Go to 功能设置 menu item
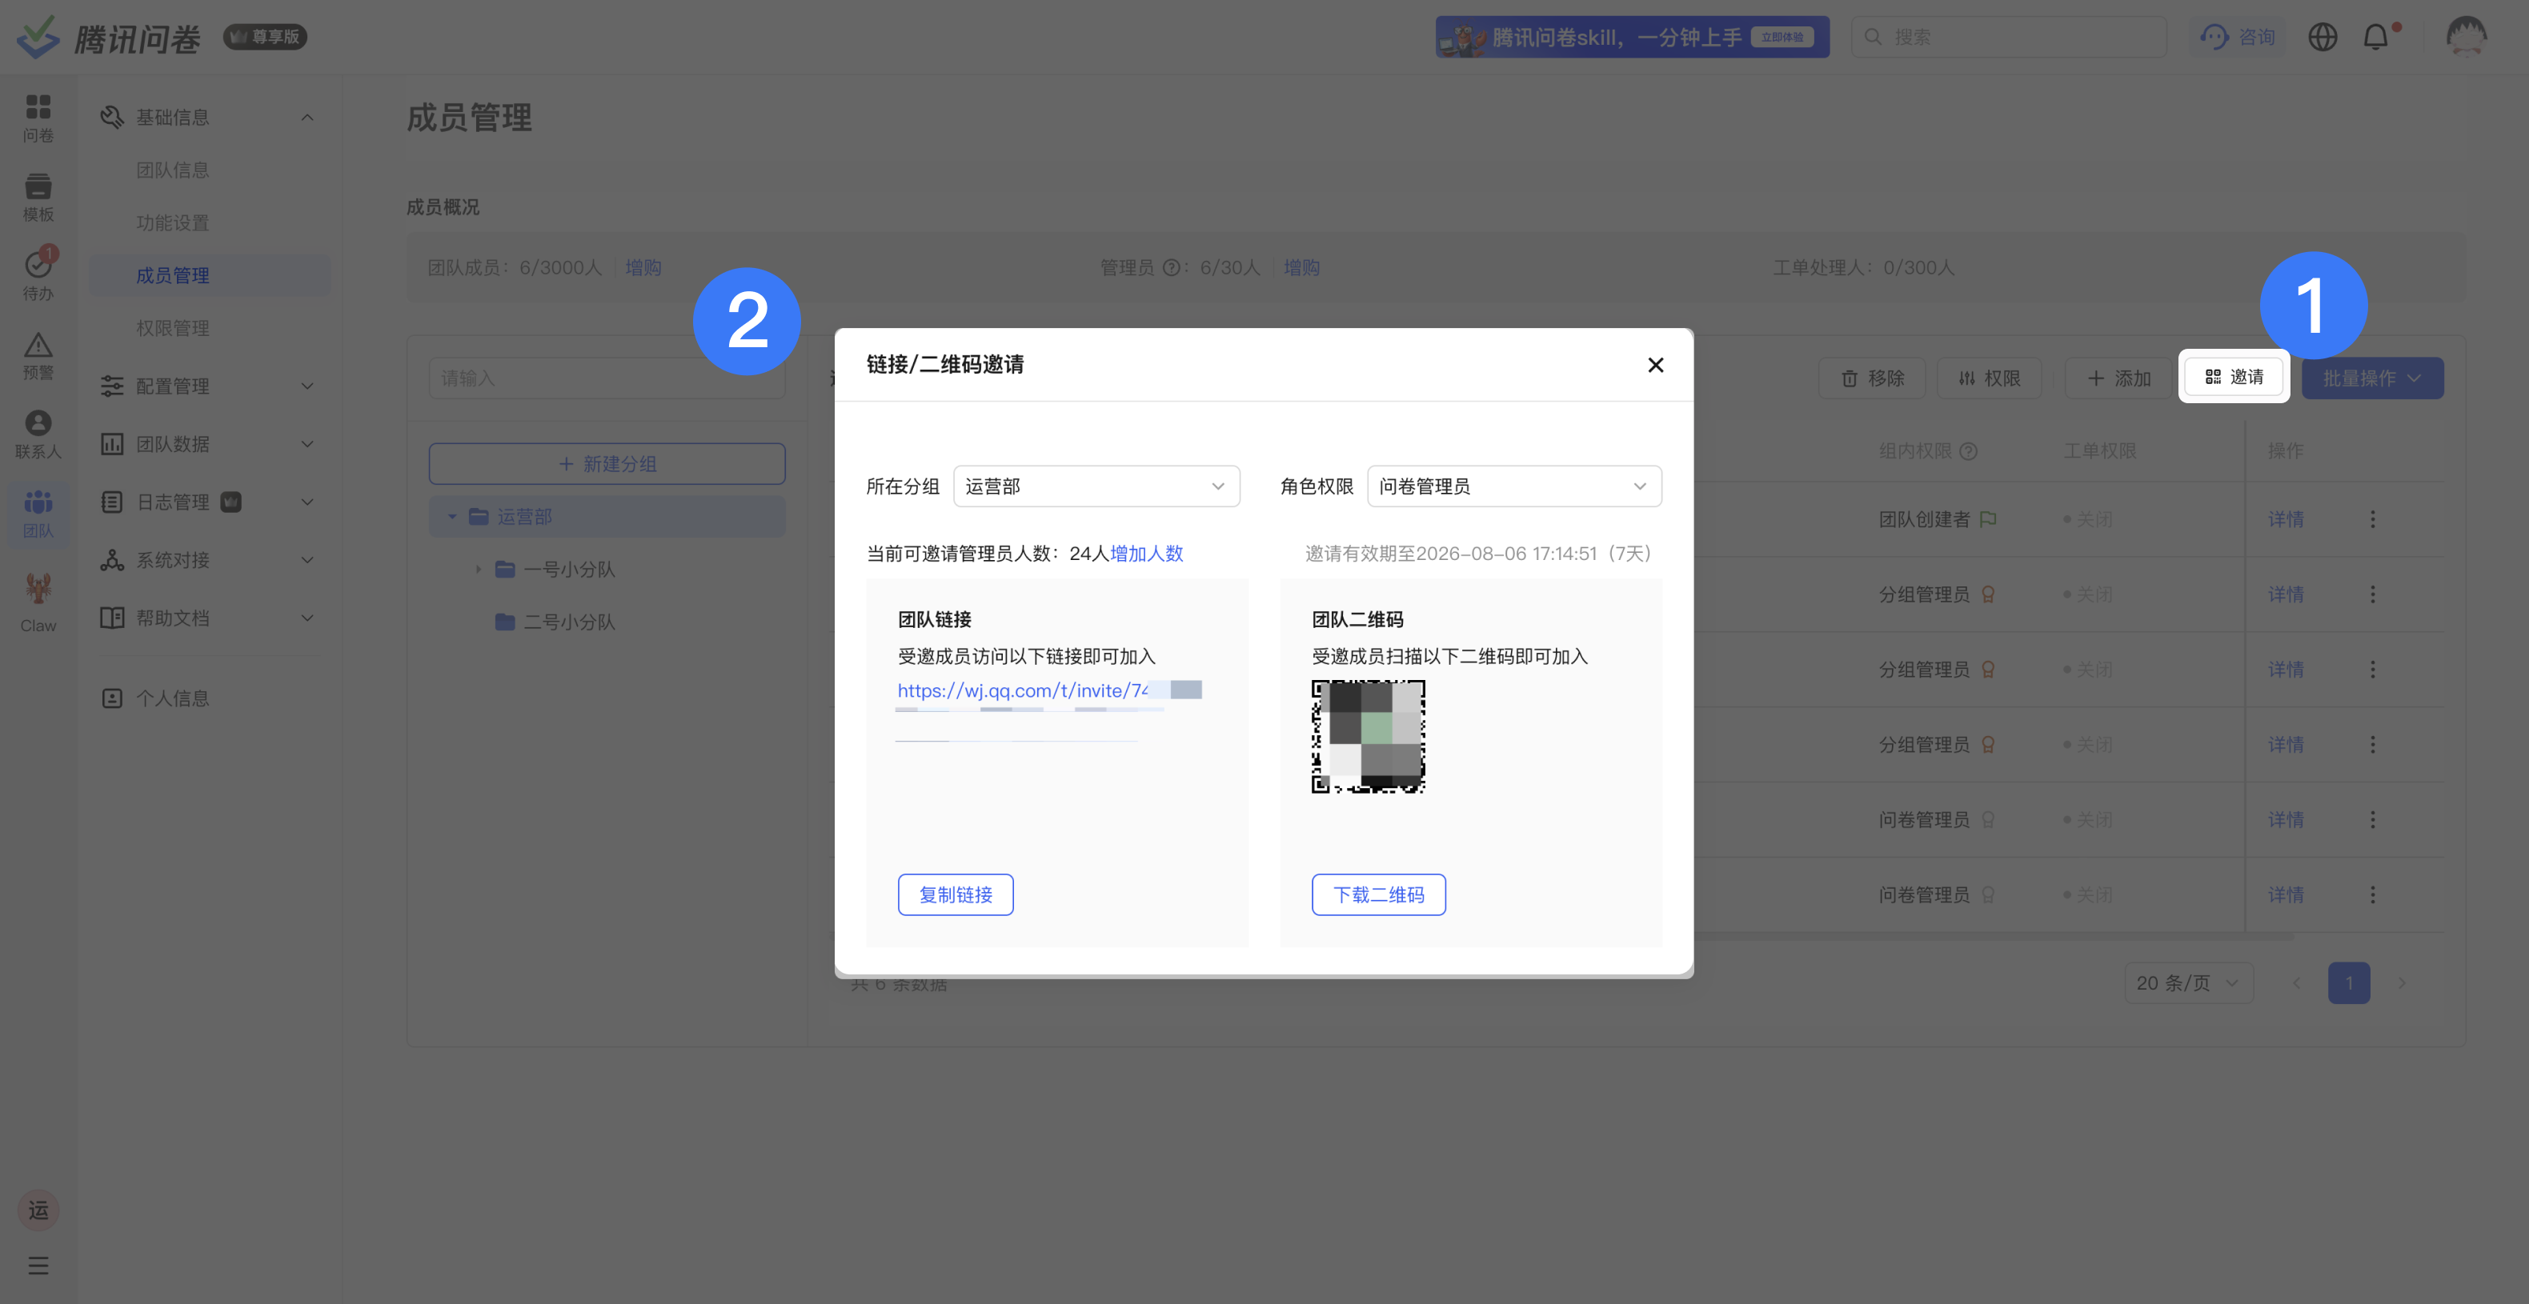Screen dimensions: 2529x1304 173,224
